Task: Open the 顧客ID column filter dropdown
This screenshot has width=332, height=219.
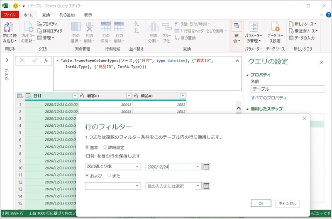Action: (x=129, y=96)
